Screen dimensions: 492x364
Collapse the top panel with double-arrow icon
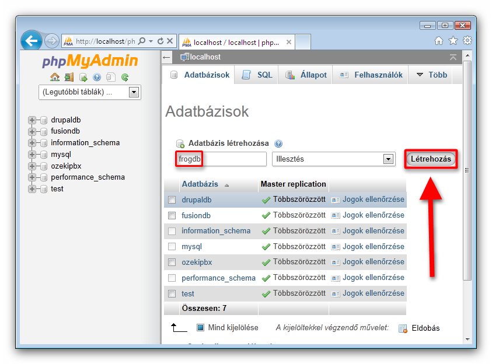pyautogui.click(x=453, y=57)
